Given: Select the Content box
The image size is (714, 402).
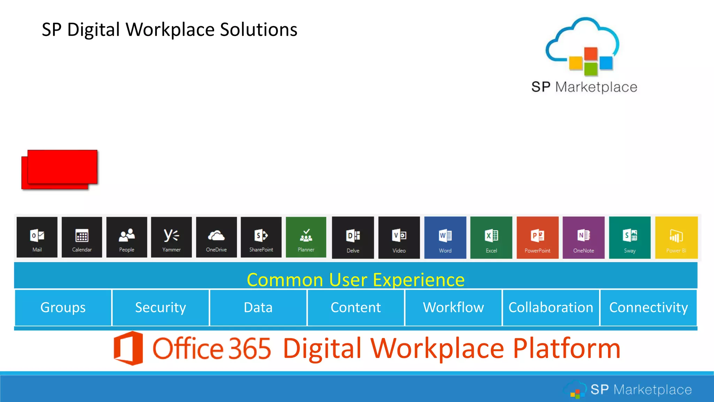Looking at the screenshot, I should point(356,307).
